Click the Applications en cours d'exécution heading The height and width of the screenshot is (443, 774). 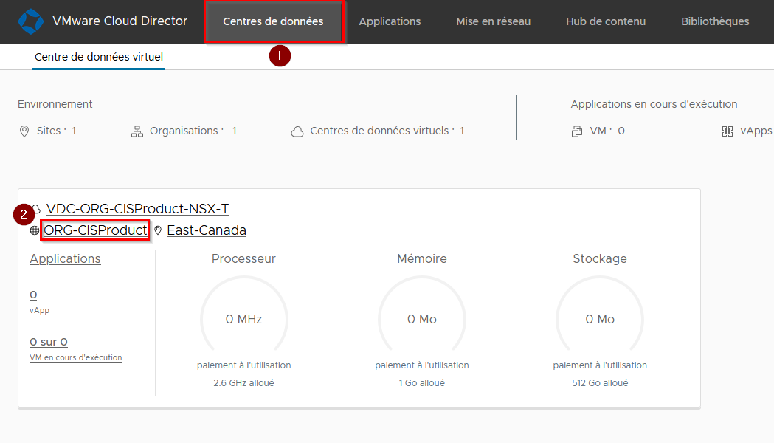(654, 104)
